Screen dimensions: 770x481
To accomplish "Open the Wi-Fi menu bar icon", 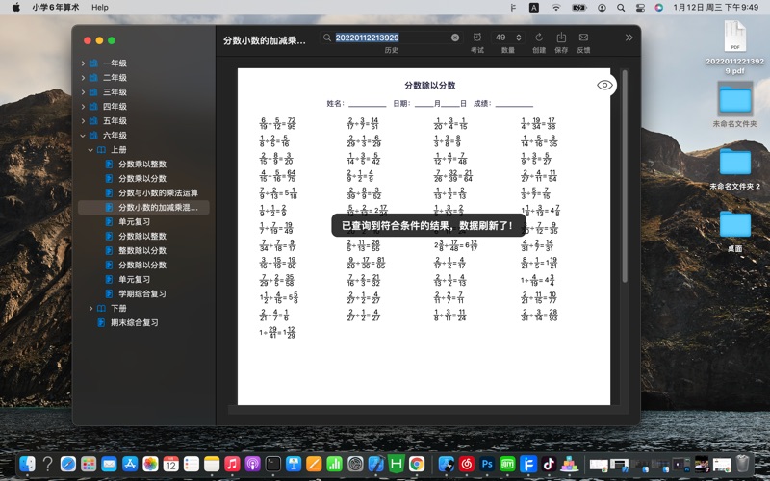I will pyautogui.click(x=556, y=7).
